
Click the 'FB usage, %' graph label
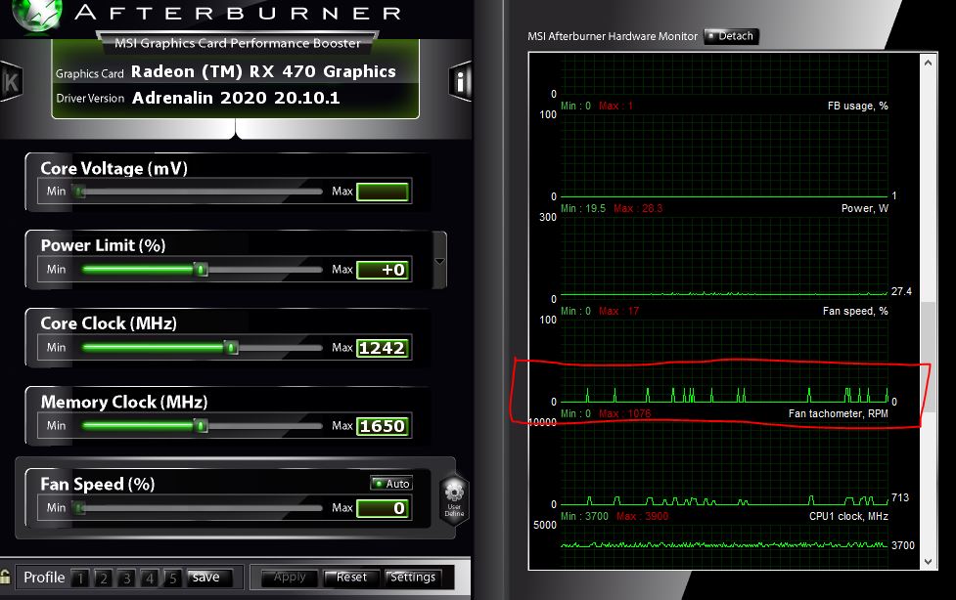click(857, 106)
